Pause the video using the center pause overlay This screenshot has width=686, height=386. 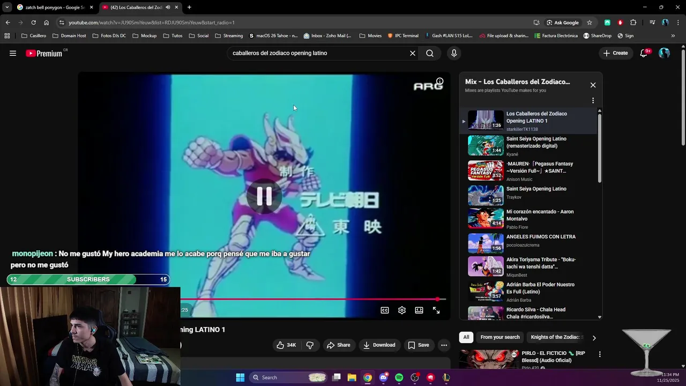coord(264,196)
